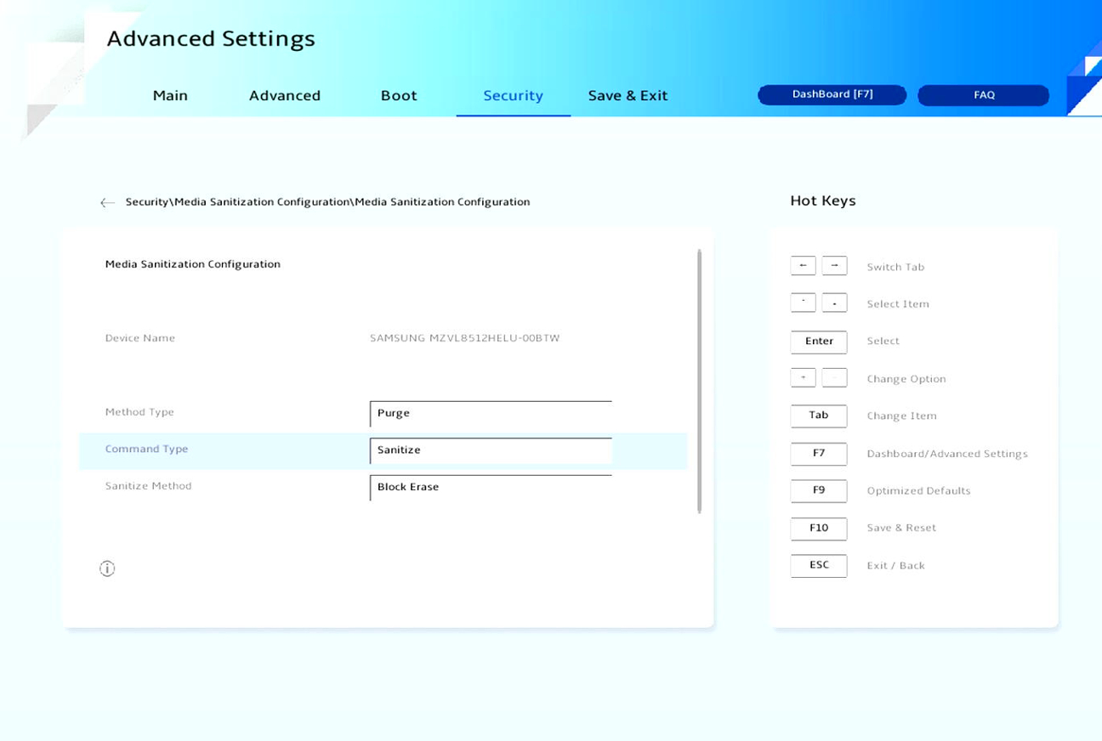
Task: Open the FAQ button
Action: 983,95
